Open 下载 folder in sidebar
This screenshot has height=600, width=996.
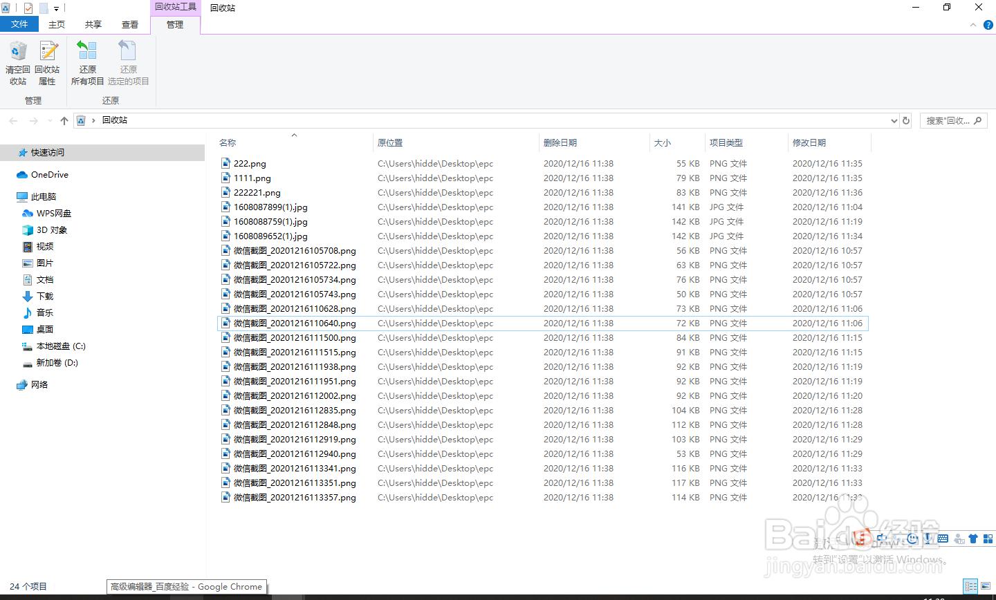click(45, 297)
